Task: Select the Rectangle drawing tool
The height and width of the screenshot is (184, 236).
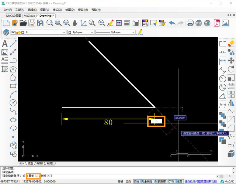Action: tap(13, 86)
